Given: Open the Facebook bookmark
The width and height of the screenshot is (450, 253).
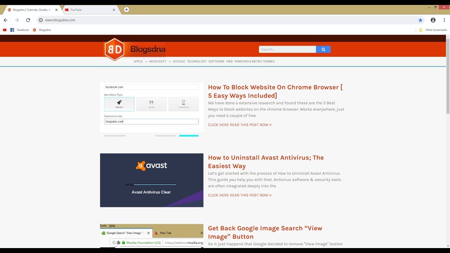Looking at the screenshot, I should (x=20, y=30).
